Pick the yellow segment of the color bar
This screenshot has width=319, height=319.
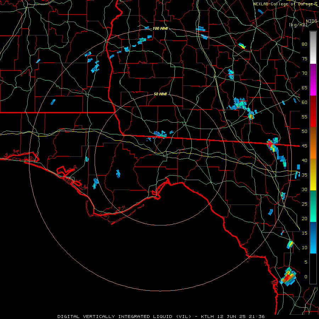313,174
